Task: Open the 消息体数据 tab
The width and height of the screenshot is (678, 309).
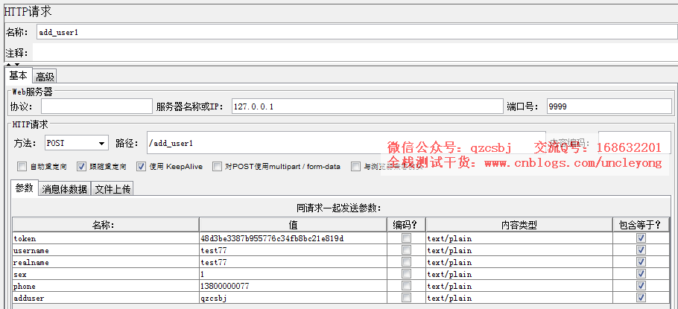Action: [x=64, y=189]
